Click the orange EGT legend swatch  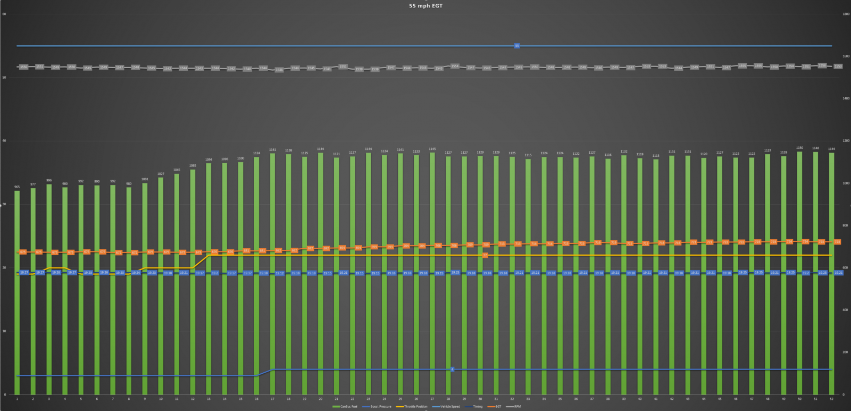coord(491,407)
